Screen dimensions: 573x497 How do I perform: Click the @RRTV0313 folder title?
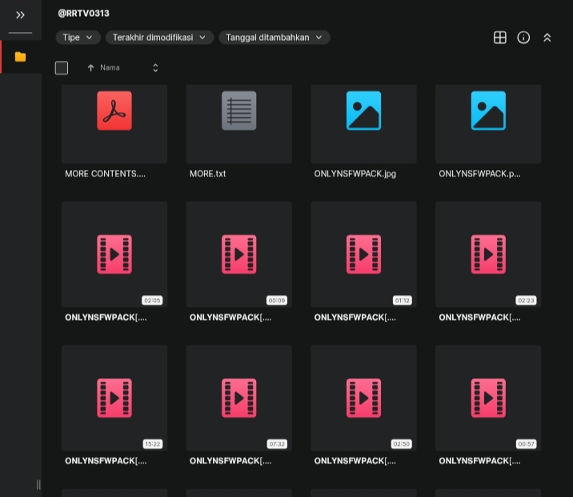point(83,14)
